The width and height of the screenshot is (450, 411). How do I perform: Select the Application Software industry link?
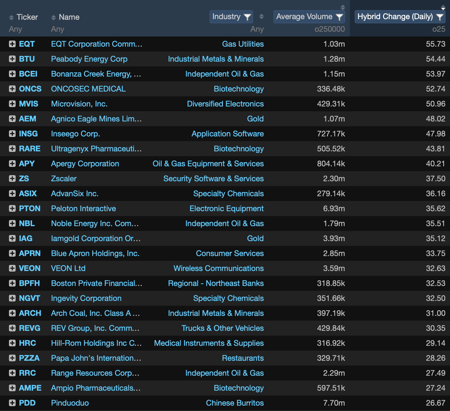click(x=228, y=134)
